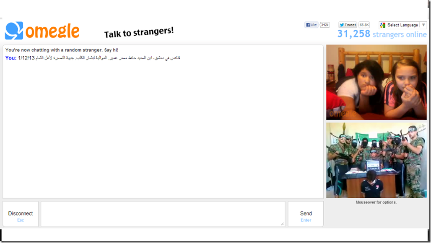Click the stranger's webcam video

click(x=376, y=82)
